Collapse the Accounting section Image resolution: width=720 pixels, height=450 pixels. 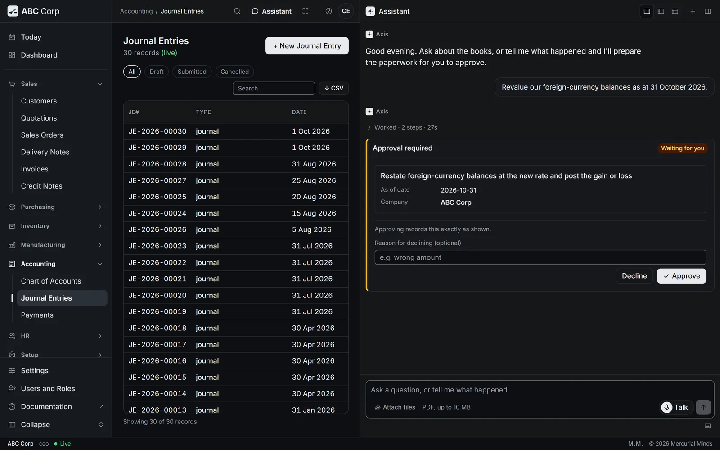point(56,264)
